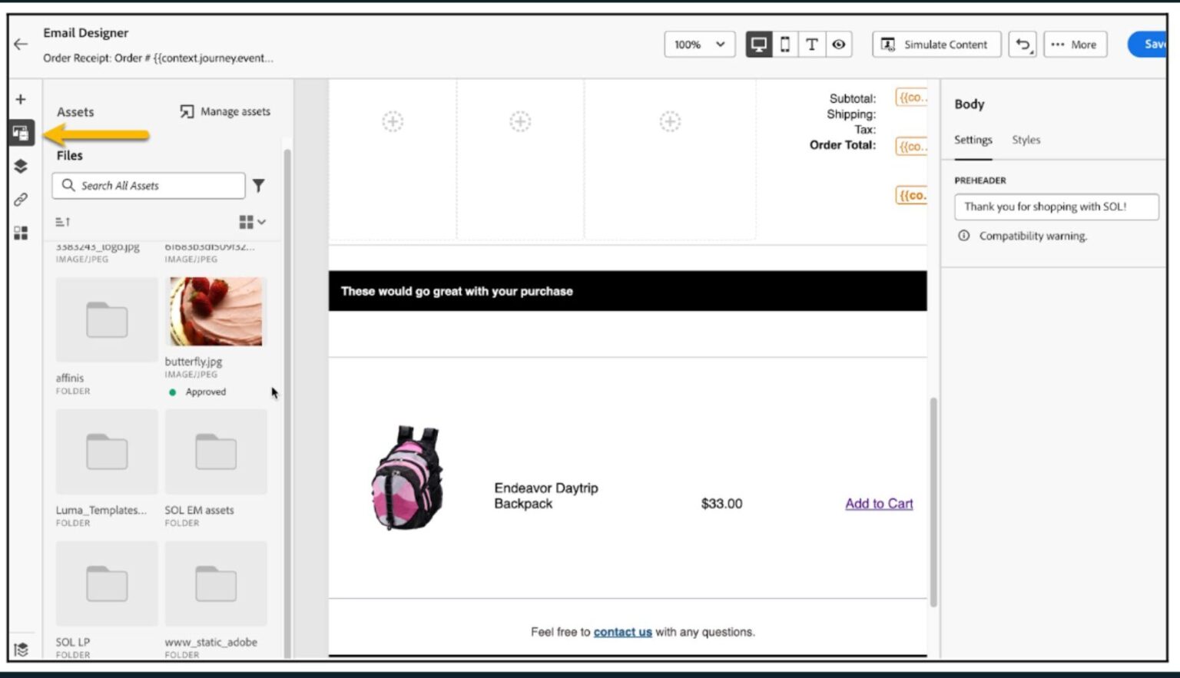Open the filter assets icon
Viewport: 1180px width, 678px height.
259,185
